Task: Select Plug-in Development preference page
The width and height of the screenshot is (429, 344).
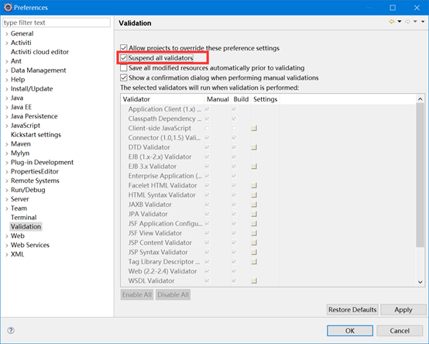Action: pyautogui.click(x=42, y=162)
